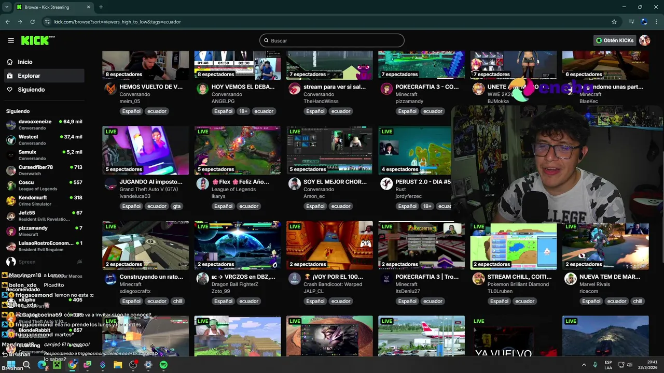Open SOY EL MEJOR CHOR... stream thumbnail
This screenshot has height=373, width=664.
(329, 150)
